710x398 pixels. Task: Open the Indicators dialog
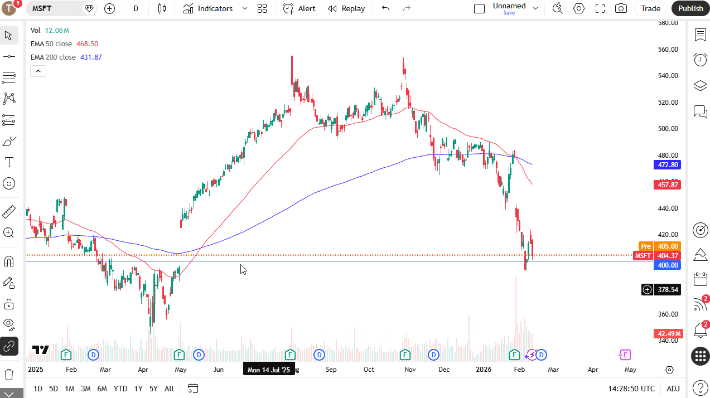(209, 8)
